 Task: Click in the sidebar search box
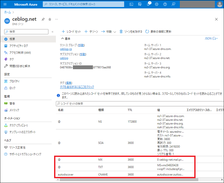click(x=26, y=32)
